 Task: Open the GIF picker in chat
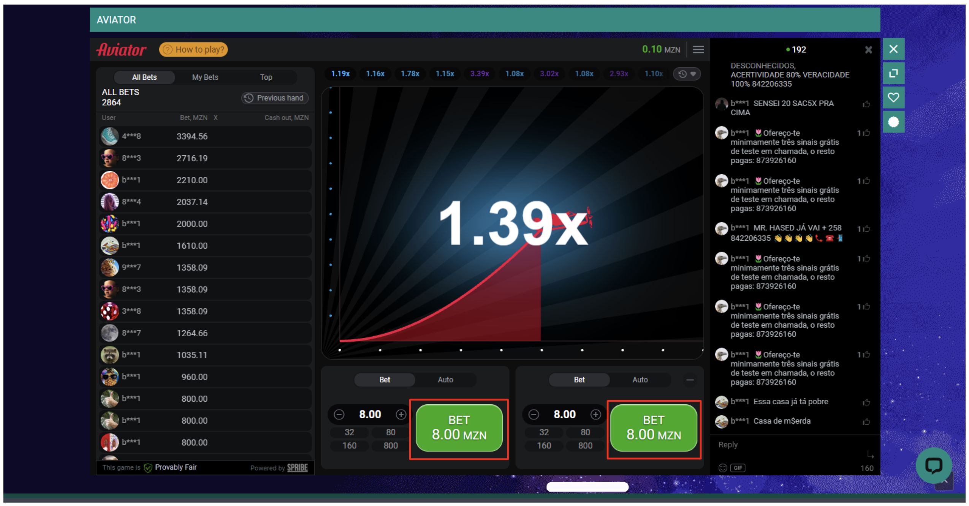click(738, 468)
